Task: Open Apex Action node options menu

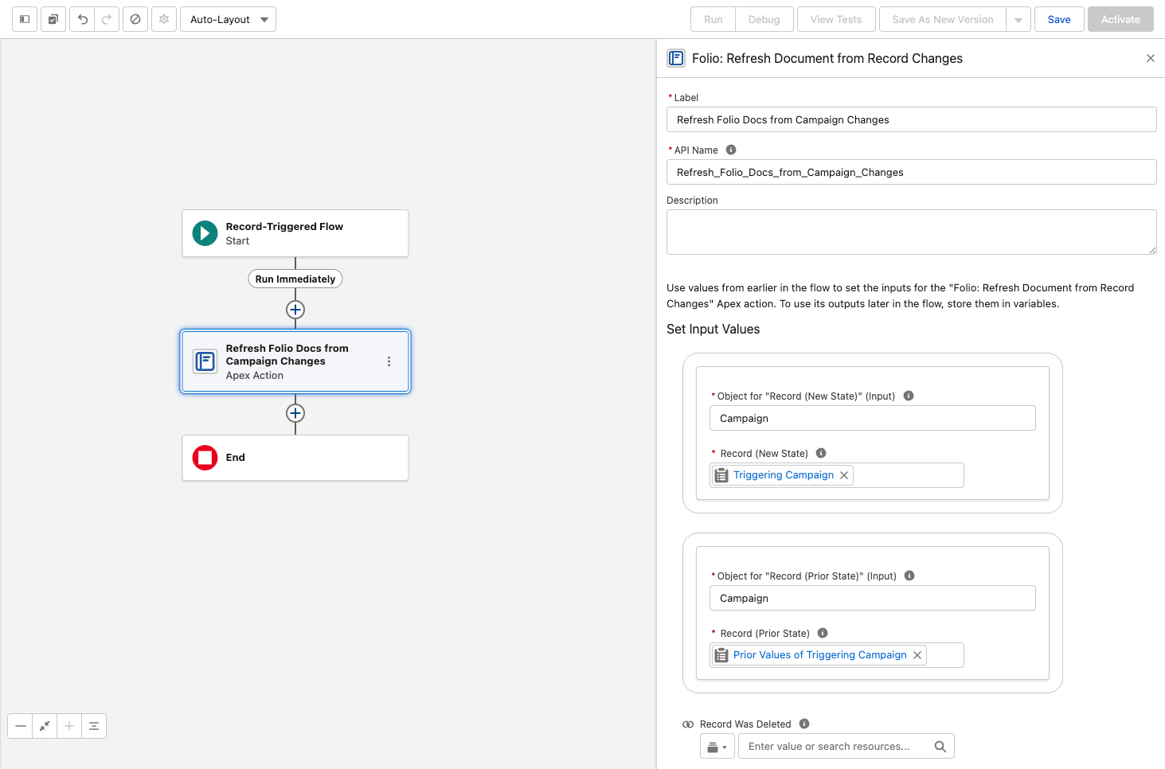Action: [389, 361]
